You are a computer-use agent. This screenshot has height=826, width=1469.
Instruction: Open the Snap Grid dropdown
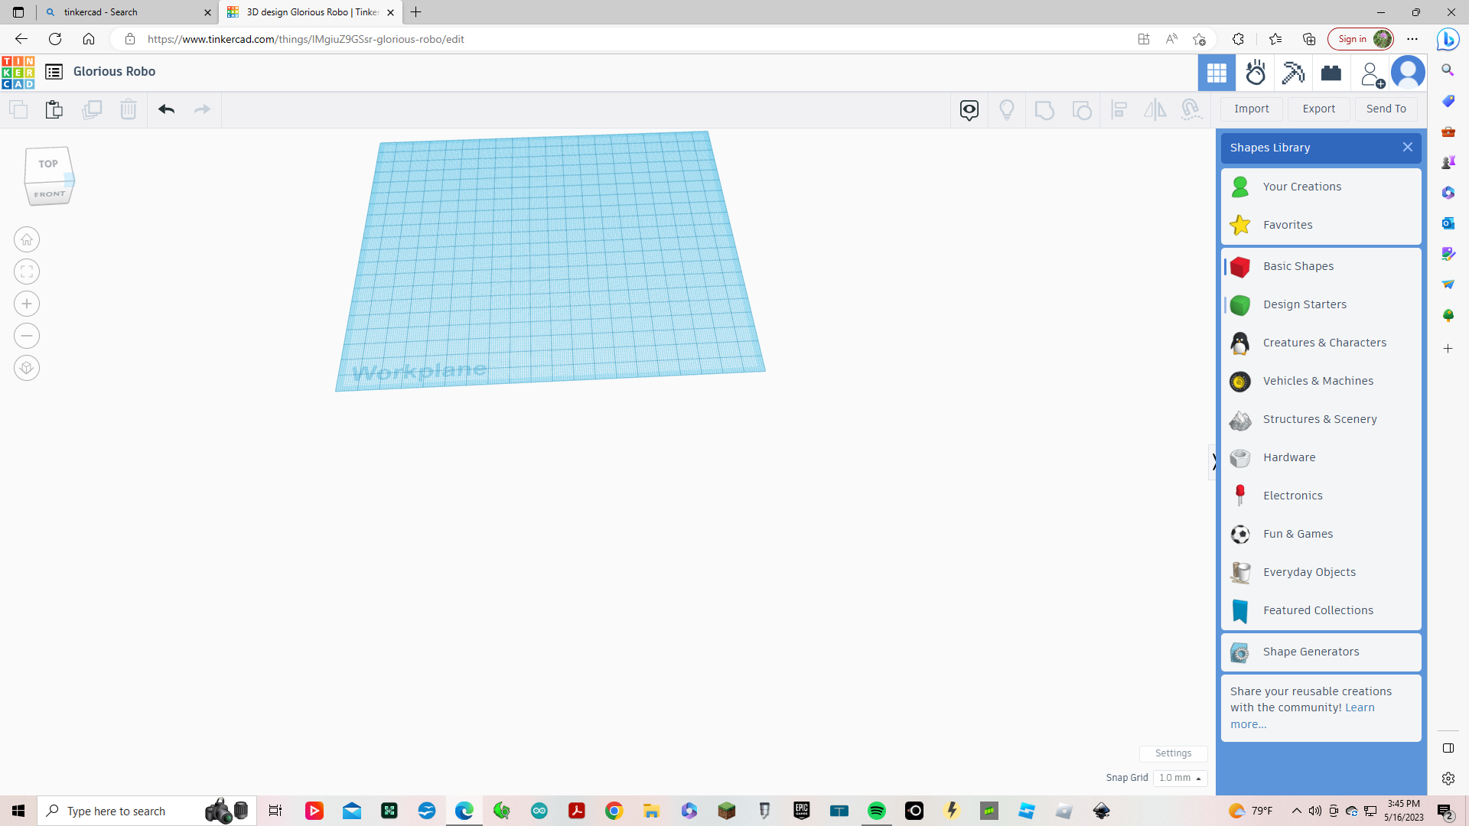click(1180, 778)
